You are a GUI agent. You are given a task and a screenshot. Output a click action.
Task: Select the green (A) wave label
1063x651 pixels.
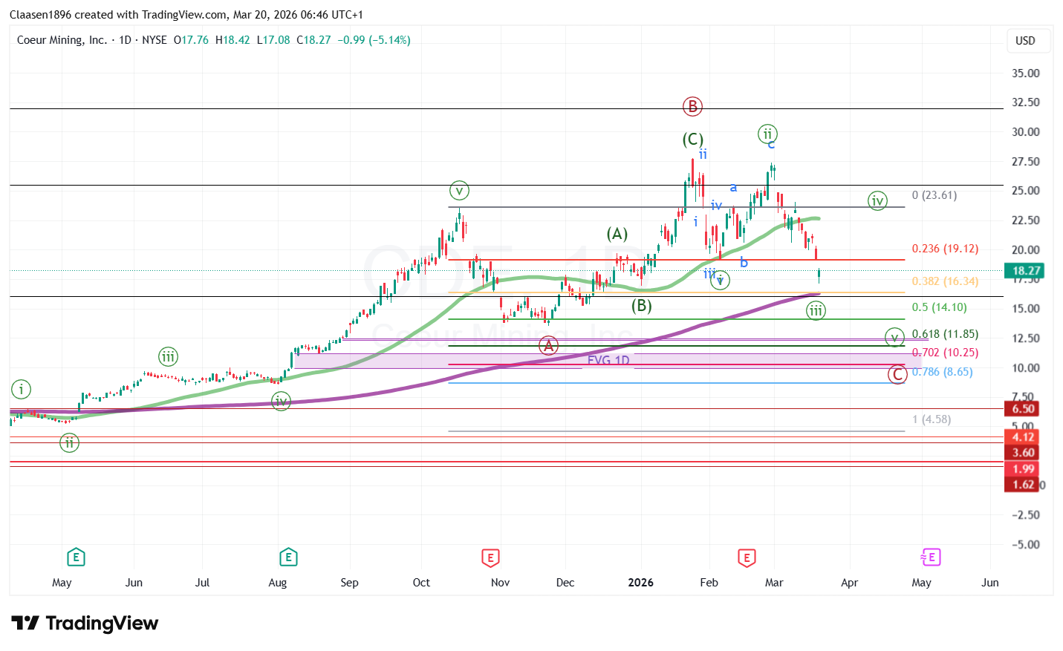click(x=617, y=235)
